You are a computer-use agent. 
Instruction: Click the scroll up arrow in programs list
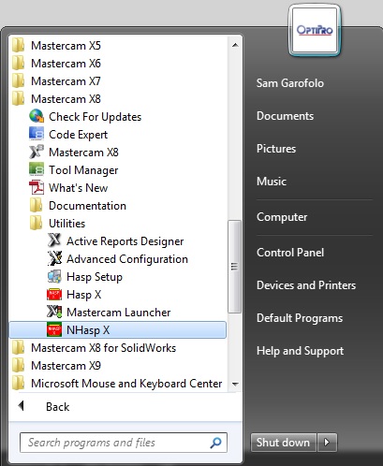tap(235, 45)
